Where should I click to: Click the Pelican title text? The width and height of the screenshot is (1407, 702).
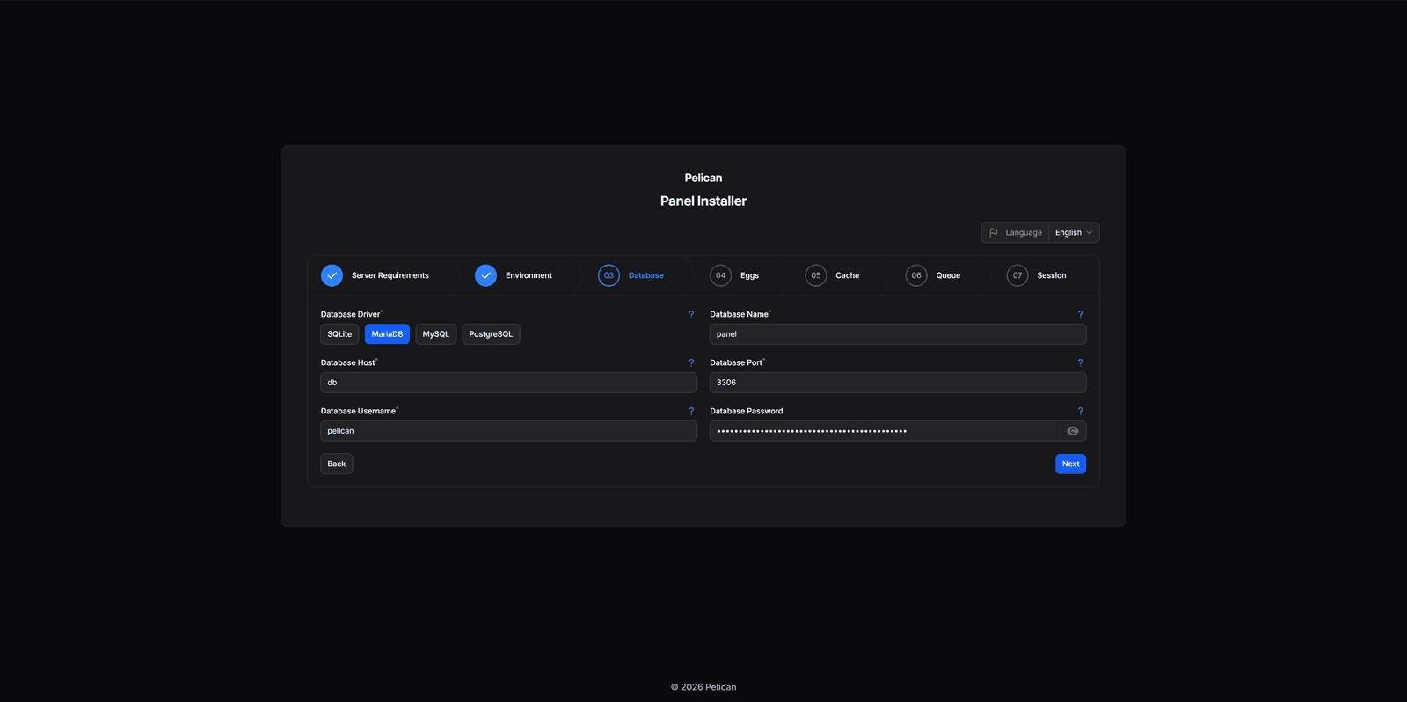coord(703,178)
